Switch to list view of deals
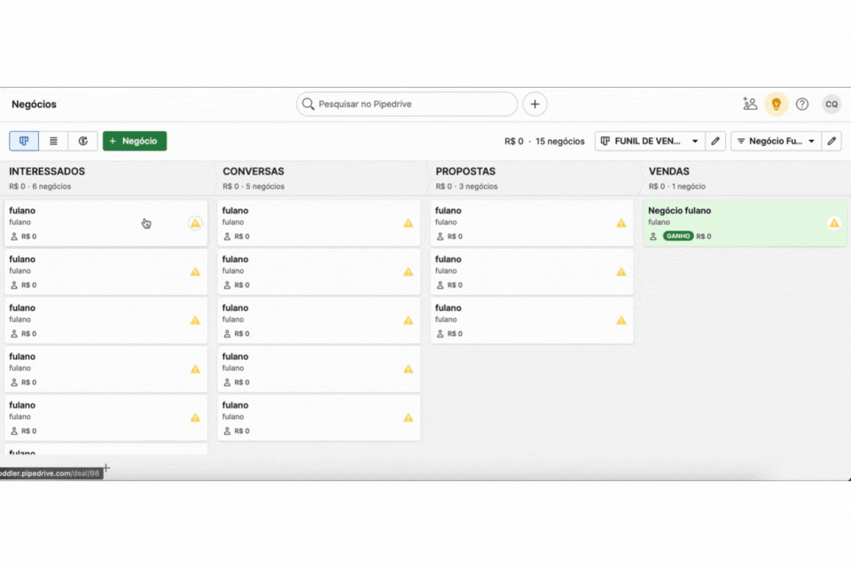 pos(53,141)
